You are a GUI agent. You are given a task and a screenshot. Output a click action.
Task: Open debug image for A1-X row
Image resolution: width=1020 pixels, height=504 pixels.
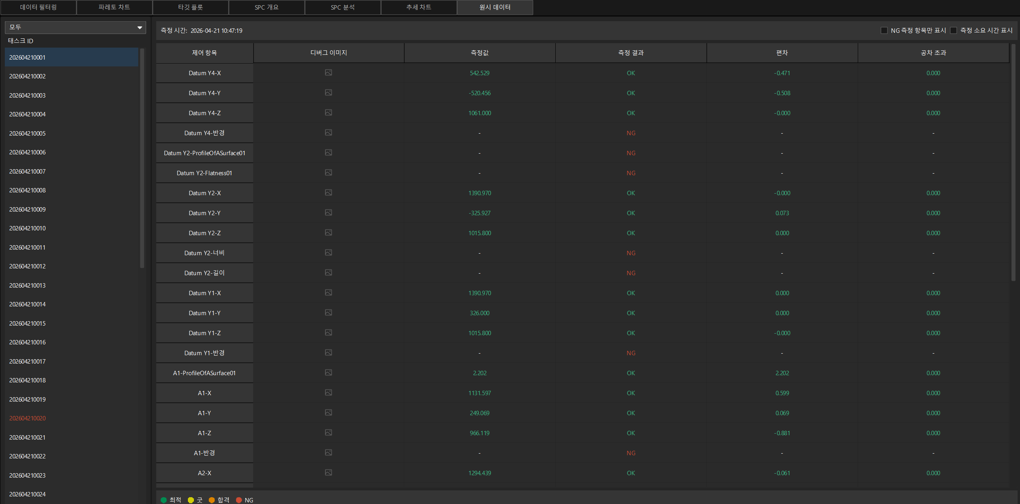coord(328,392)
